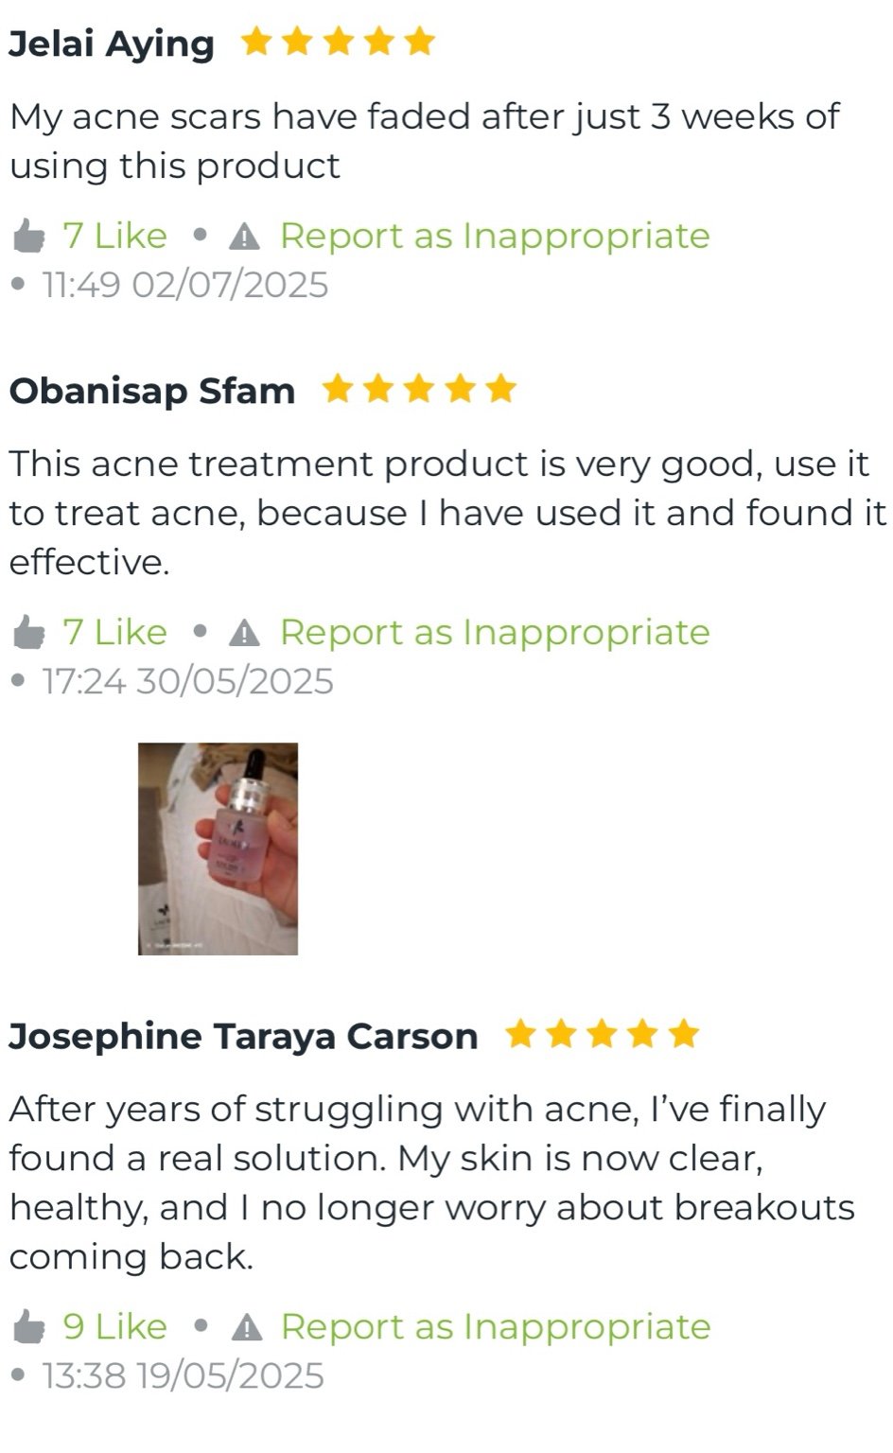The width and height of the screenshot is (893, 1453).
Task: Report Obanisap Sfam's review as inappropriate
Action: click(494, 633)
